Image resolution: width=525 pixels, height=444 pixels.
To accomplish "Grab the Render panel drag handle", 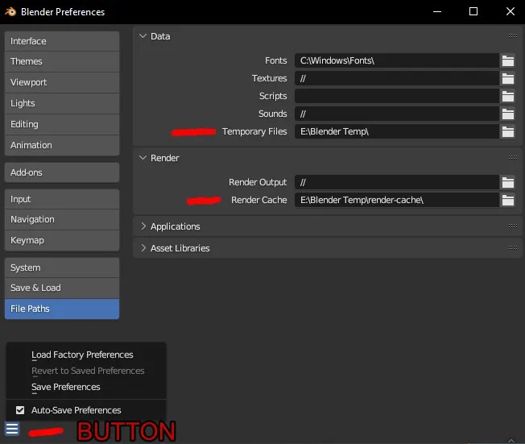I will coord(513,157).
